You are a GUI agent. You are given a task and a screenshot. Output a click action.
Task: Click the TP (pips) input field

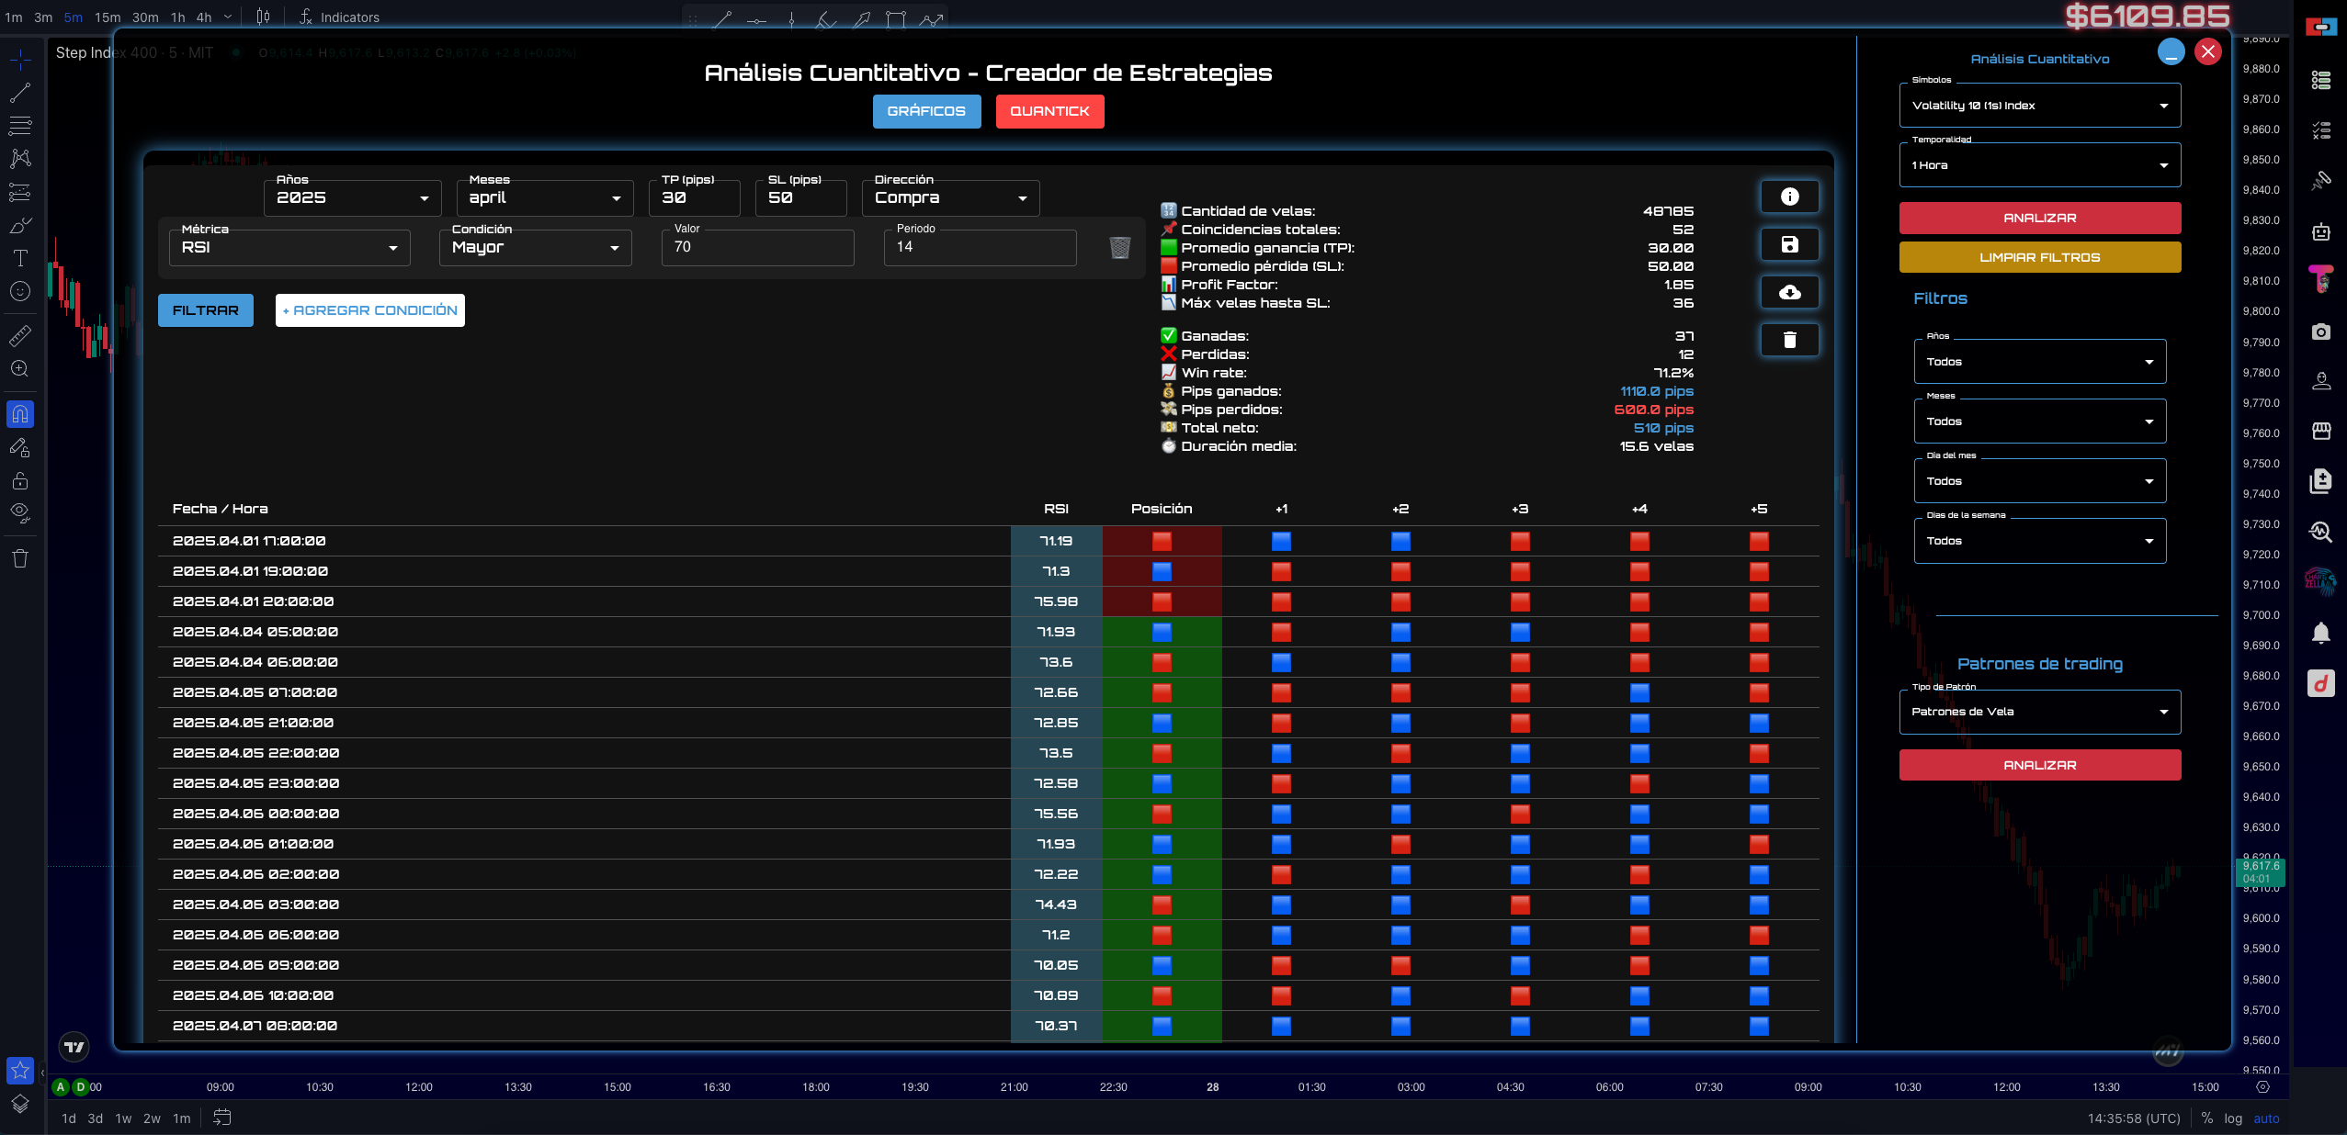695,197
